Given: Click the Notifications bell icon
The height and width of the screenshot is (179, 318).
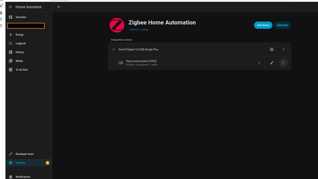Looking at the screenshot, I should 11,177.
